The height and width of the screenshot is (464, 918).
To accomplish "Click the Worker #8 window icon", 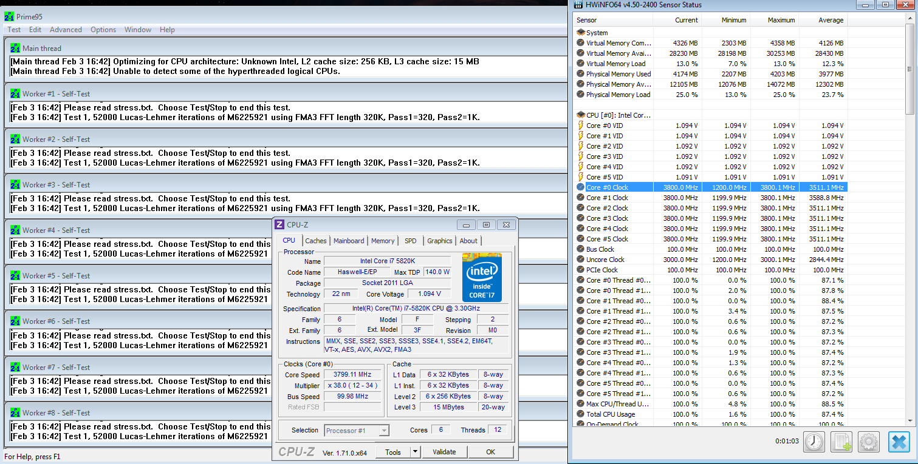I will pyautogui.click(x=15, y=412).
